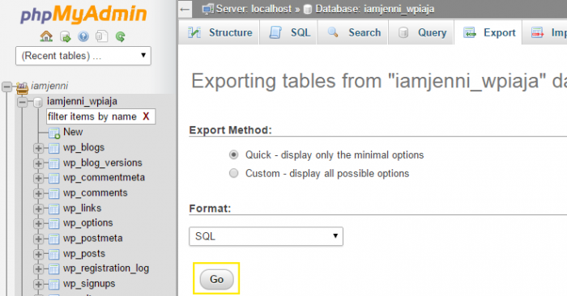This screenshot has width=567, height=296.
Task: Switch to the SQL tab
Action: coord(288,32)
